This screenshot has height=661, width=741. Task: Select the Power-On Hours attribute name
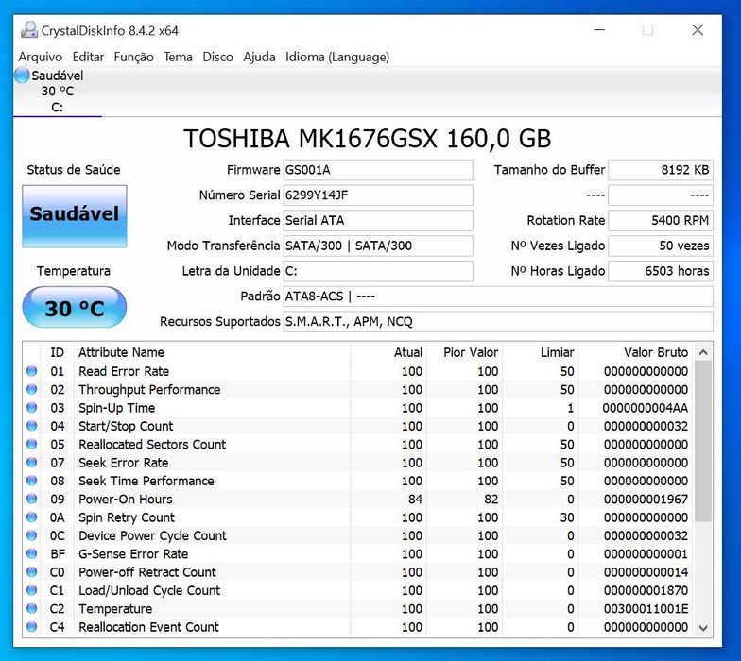tap(125, 499)
